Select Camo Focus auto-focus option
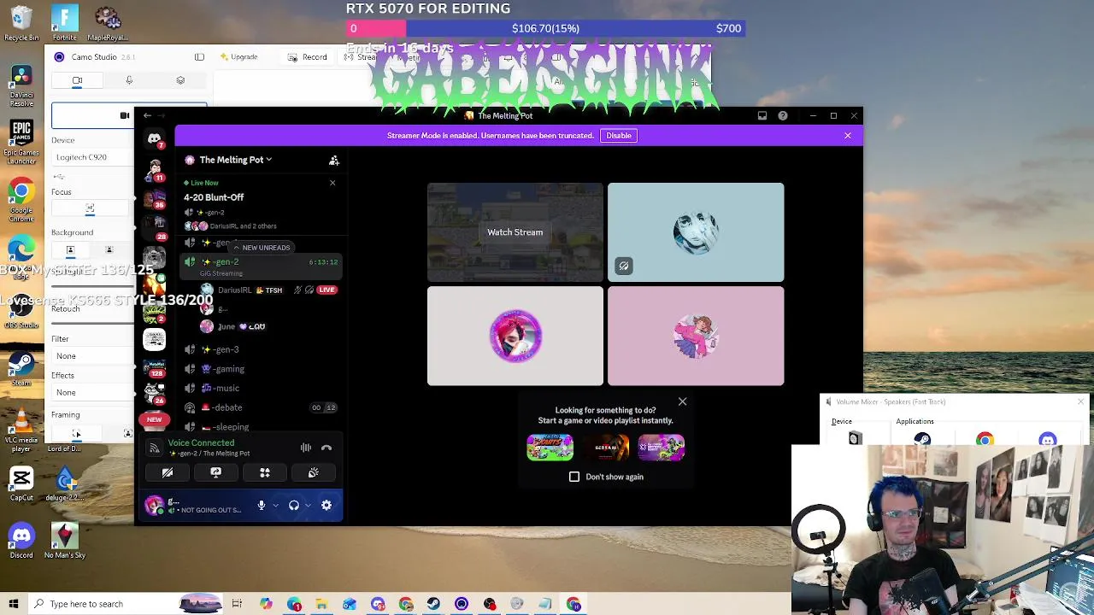Viewport: 1094px width, 615px height. click(x=90, y=209)
